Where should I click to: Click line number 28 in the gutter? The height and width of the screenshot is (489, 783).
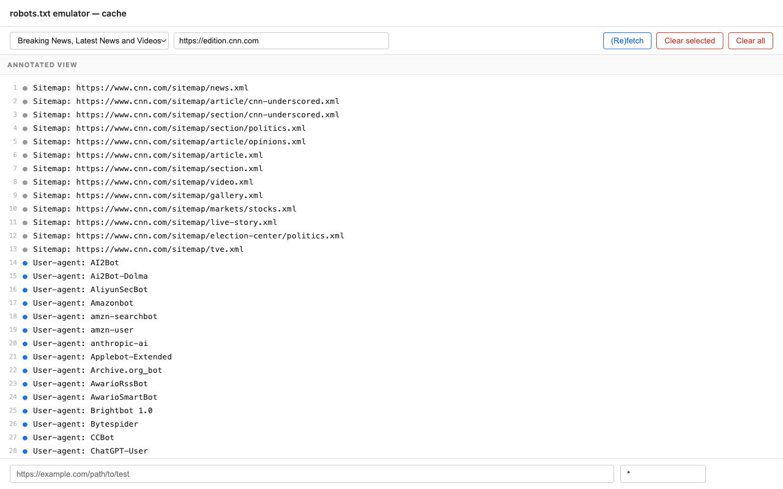[13, 451]
